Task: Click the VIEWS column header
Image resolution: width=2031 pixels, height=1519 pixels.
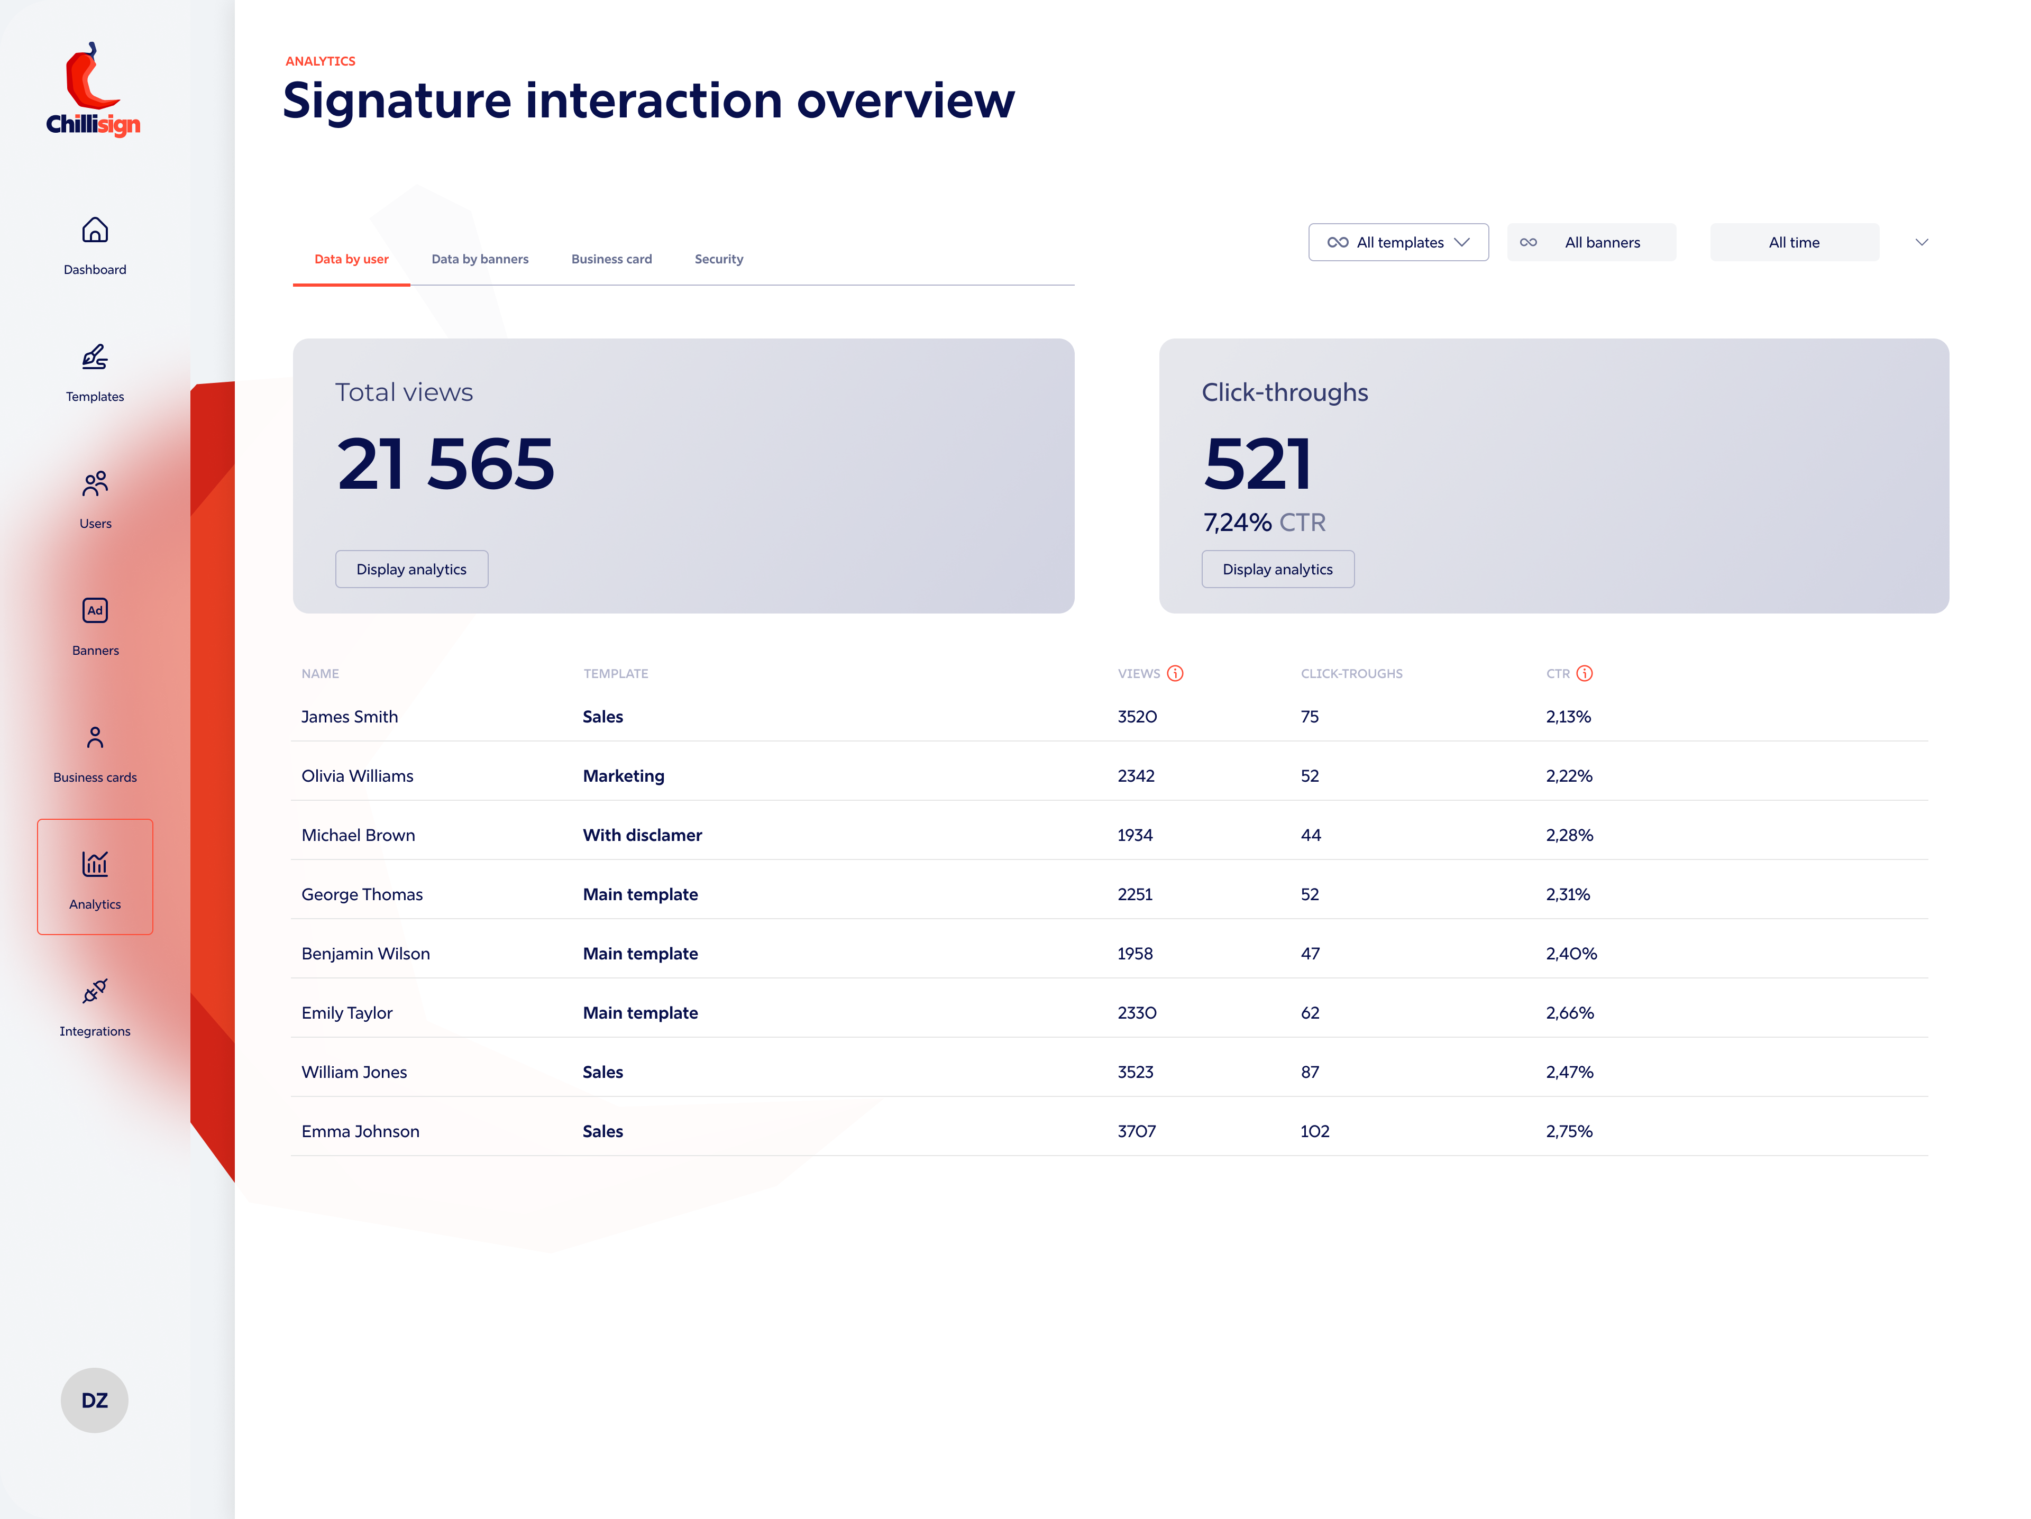Action: (1139, 673)
